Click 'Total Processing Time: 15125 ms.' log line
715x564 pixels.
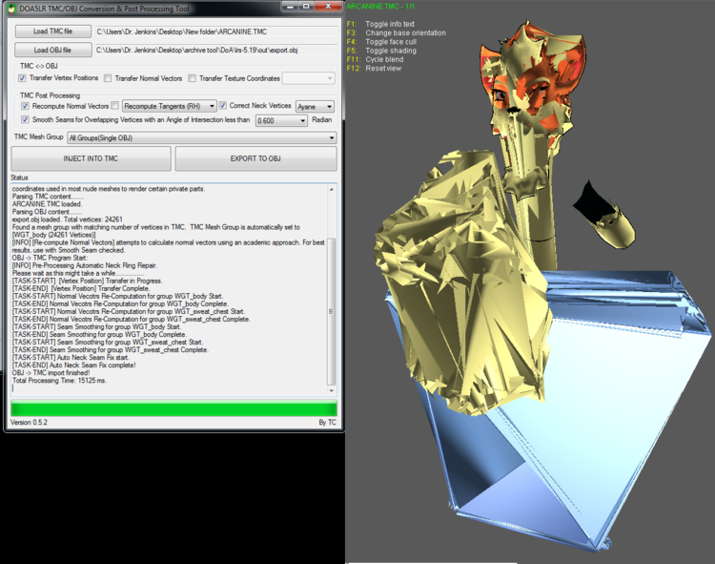59,381
